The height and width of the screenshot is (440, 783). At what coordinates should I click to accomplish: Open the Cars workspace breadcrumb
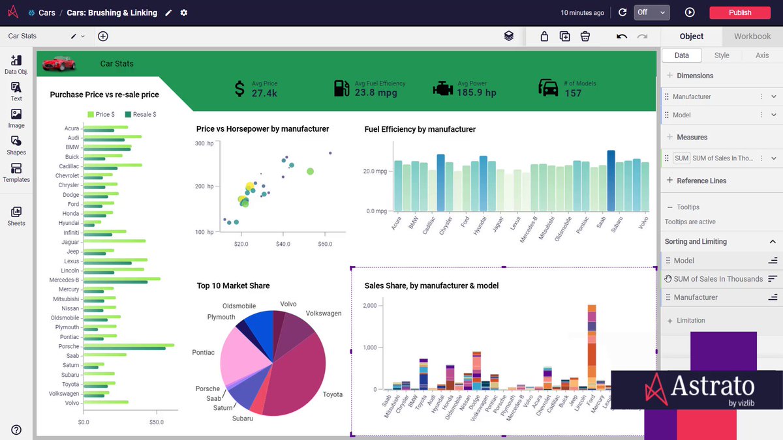47,12
